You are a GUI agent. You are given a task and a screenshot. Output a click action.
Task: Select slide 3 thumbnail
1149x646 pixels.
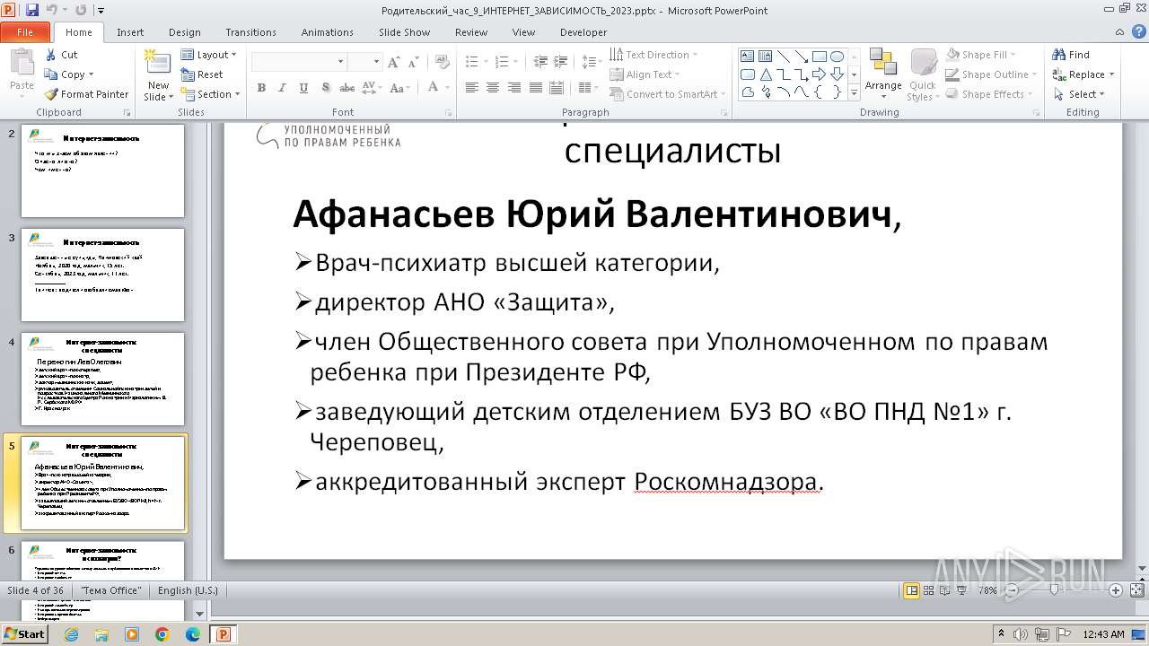[102, 275]
